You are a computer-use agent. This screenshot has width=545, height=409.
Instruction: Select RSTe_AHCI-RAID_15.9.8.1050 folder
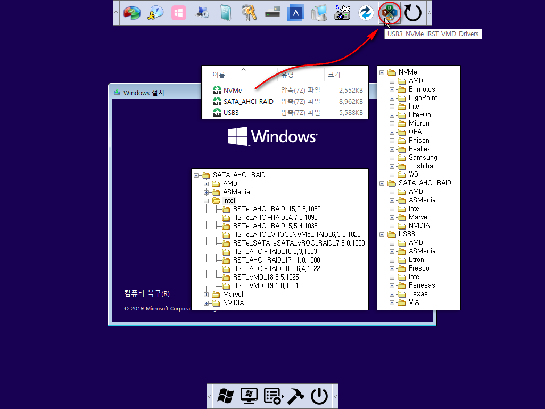(277, 209)
